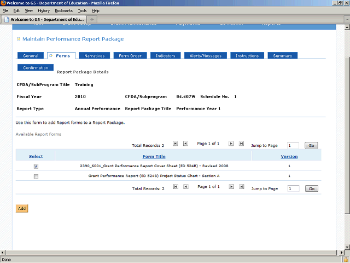Click the Version column header link
Viewport: 350px width, 263px height.
(x=289, y=156)
